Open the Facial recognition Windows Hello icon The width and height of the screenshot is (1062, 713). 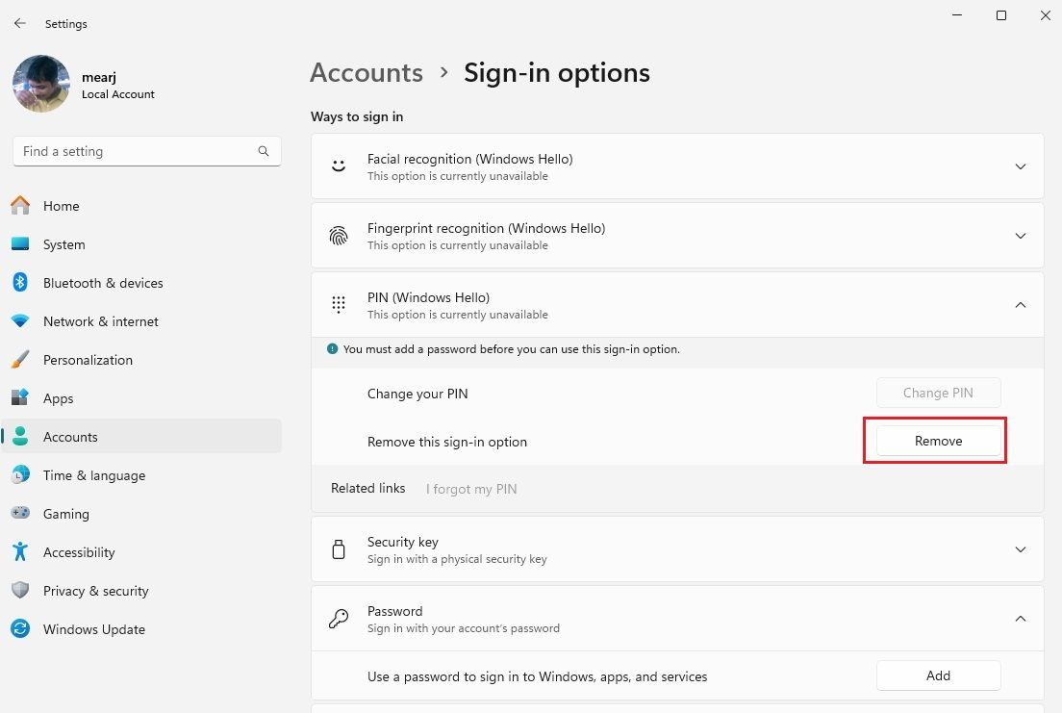point(338,166)
